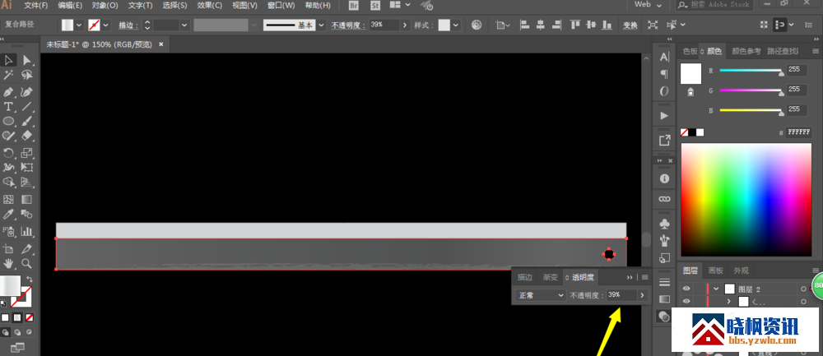
Task: Select the Direct Selection tool
Action: [27, 60]
